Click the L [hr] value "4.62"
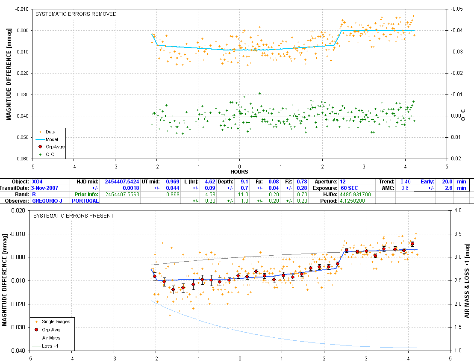Screen dimensions: 474x363 pos(210,181)
